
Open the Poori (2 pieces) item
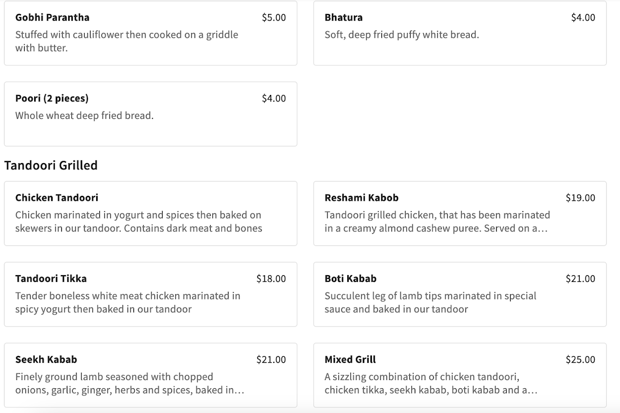tap(52, 99)
